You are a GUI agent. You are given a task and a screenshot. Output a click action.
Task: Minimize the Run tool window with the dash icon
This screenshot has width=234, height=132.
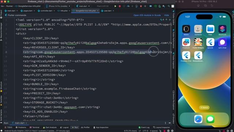point(170,123)
